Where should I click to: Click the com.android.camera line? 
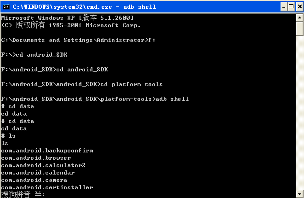34,180
